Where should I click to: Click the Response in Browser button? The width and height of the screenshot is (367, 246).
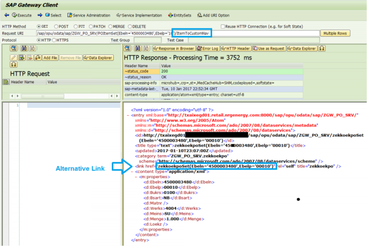tap(174, 49)
